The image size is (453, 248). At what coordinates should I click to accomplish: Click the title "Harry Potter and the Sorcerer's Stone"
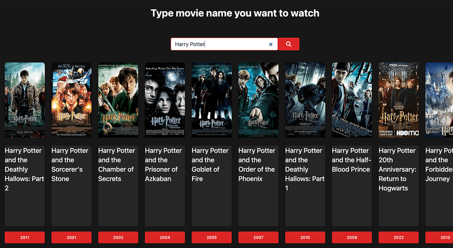[x=70, y=165]
